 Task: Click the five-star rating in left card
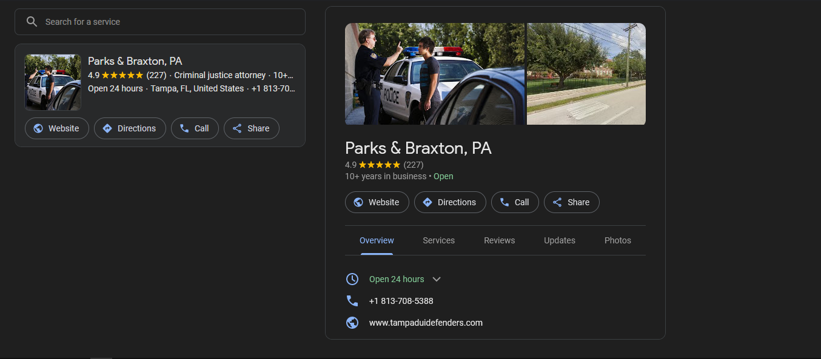tap(122, 76)
